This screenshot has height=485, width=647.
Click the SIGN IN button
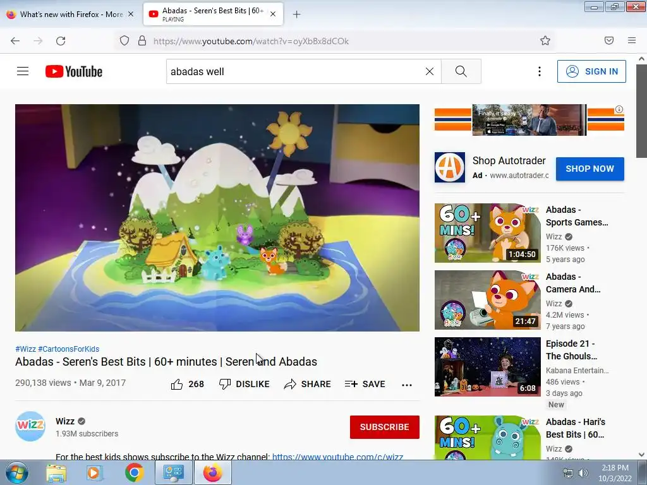coord(591,71)
